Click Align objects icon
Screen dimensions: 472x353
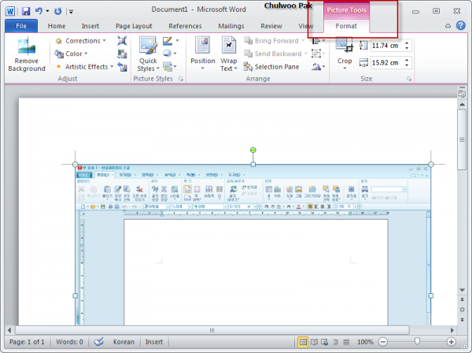click(x=316, y=41)
